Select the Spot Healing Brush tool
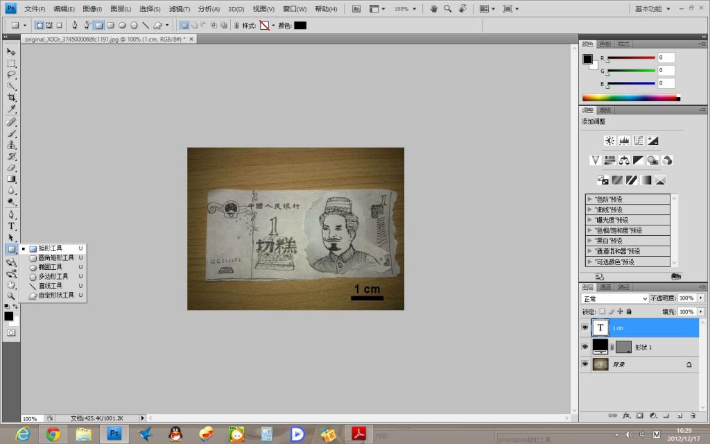 click(11, 122)
